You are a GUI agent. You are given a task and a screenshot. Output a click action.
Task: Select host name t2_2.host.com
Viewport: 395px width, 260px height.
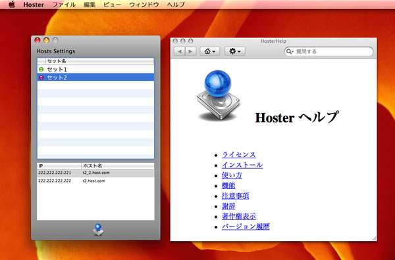[96, 173]
